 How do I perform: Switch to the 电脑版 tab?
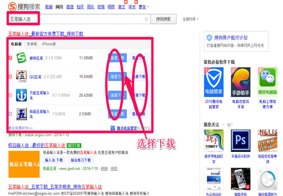pos(16,44)
